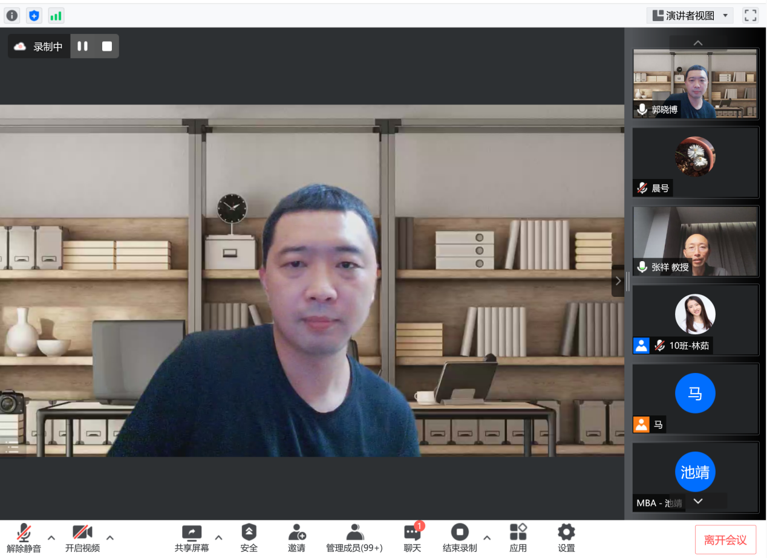Turn on camera with 开启视频
767x558 pixels.
82,538
